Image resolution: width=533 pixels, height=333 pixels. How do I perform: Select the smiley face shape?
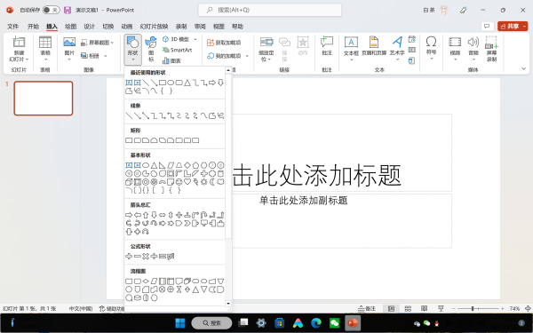point(179,182)
